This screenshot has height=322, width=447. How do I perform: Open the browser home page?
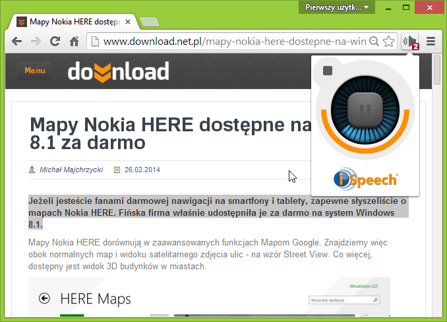coord(74,42)
